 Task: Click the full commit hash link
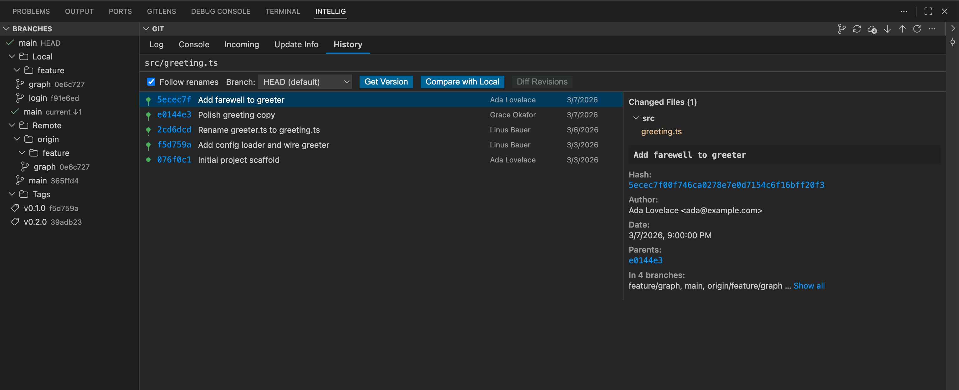[x=726, y=185]
